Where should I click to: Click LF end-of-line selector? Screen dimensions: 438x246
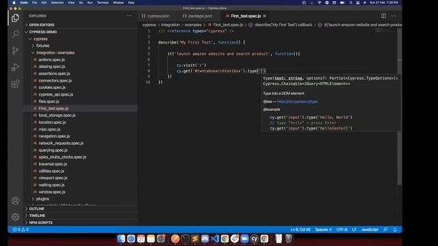pos(354,230)
